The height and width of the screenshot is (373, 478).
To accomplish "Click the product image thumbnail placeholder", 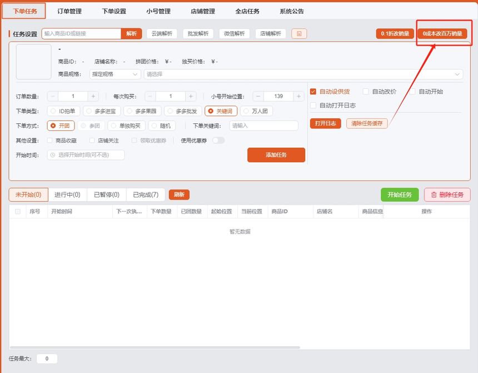I will 33,62.
